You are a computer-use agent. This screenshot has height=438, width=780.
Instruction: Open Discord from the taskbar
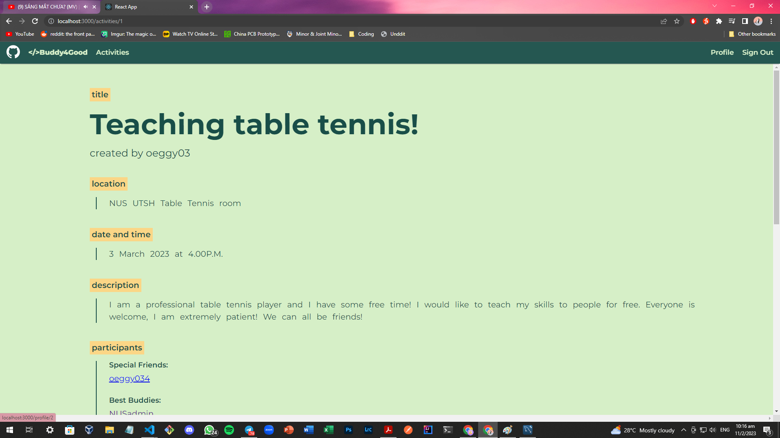189,430
